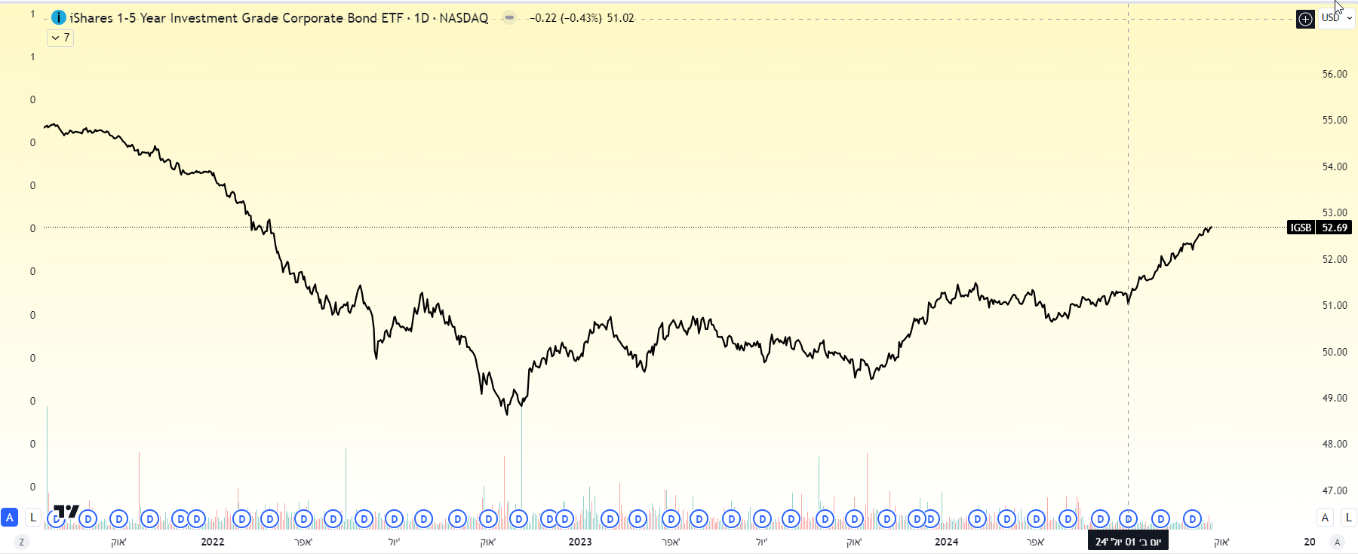This screenshot has width=1358, height=556.
Task: Click the 51.02 value in the header
Action: tap(621, 18)
